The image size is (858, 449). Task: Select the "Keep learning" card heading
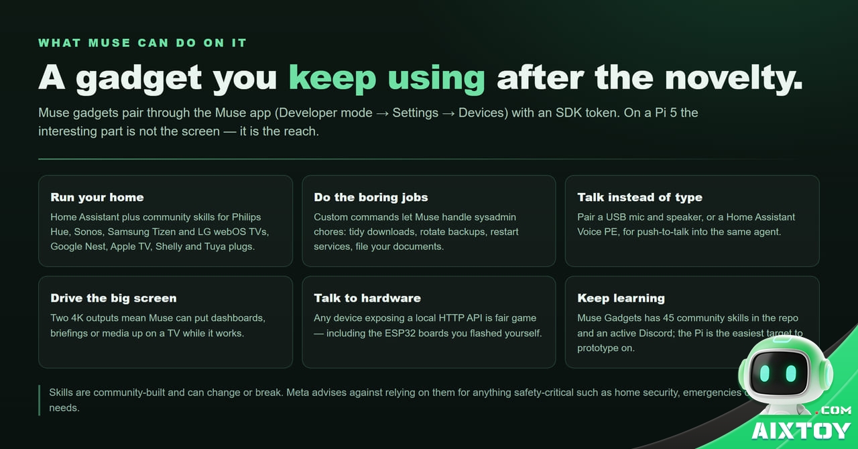click(x=621, y=298)
